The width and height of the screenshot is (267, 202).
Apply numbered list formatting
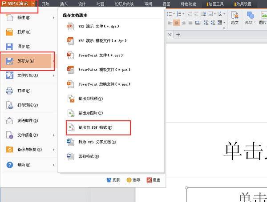179,14
